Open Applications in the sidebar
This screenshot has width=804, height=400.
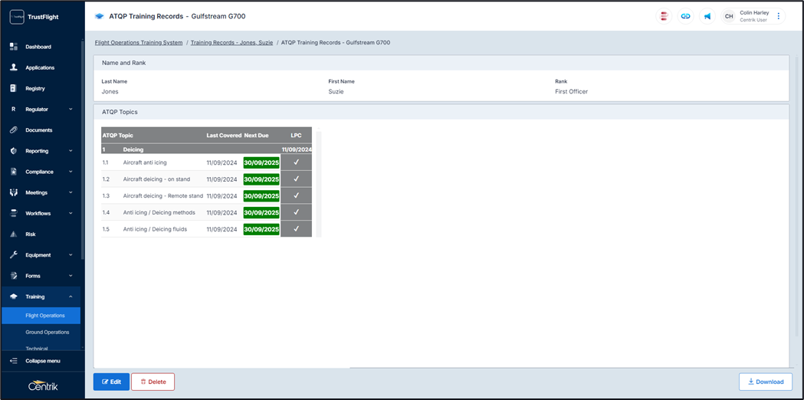(x=40, y=67)
